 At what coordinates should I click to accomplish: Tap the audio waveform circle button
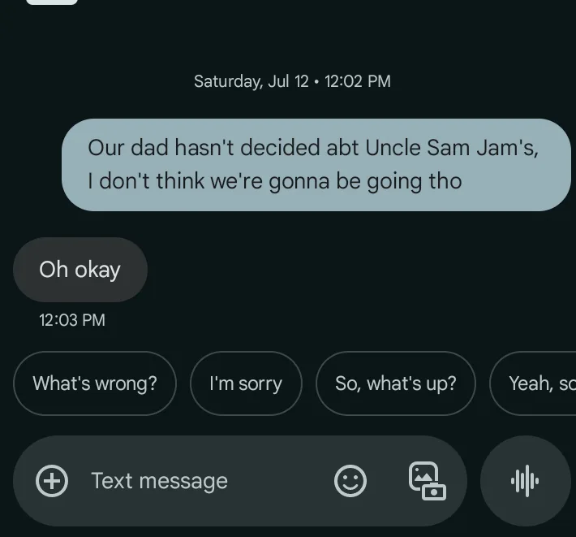pos(526,481)
